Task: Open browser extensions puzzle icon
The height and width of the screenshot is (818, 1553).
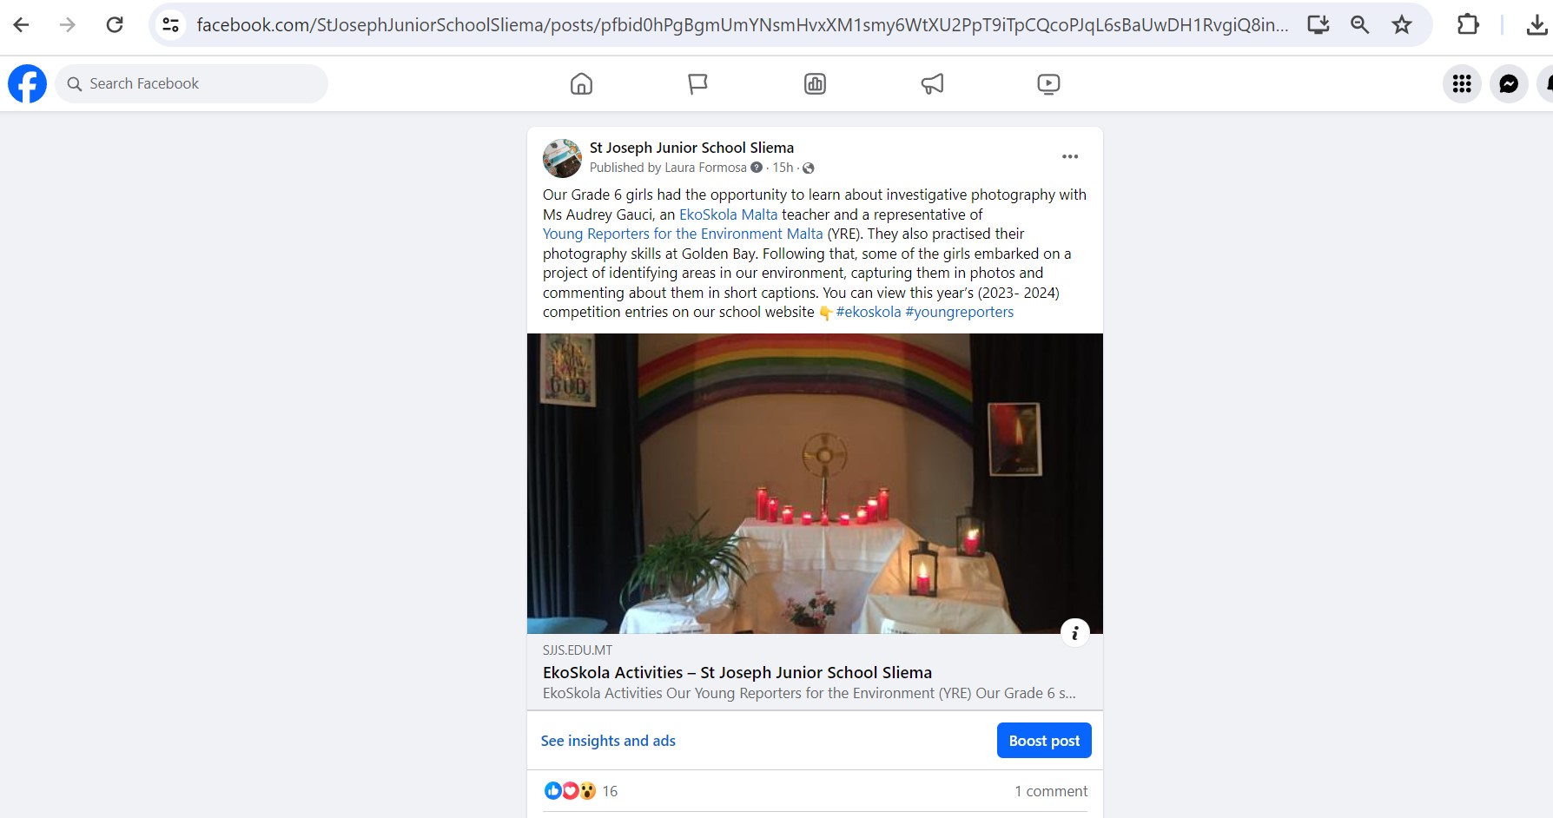Action: click(1468, 25)
